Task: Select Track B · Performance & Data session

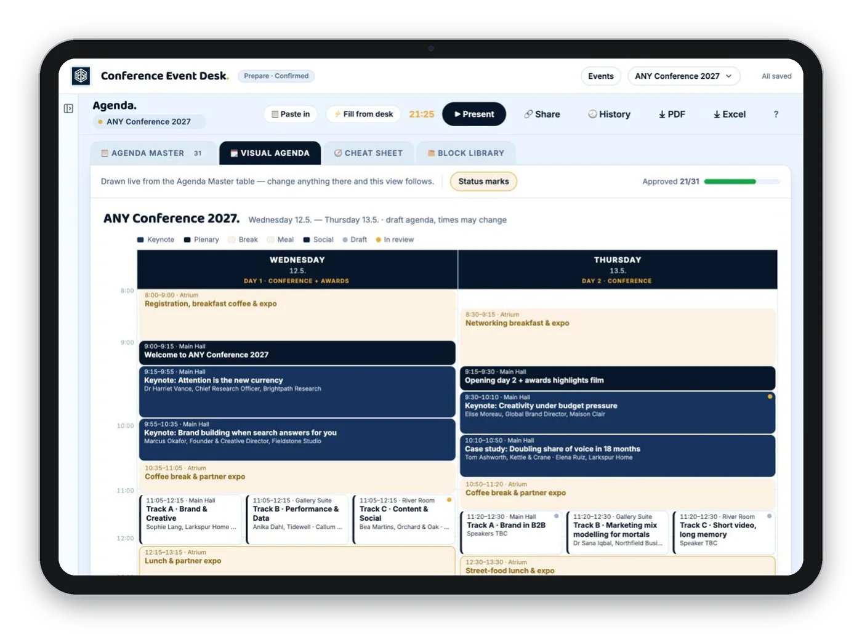Action: click(297, 520)
